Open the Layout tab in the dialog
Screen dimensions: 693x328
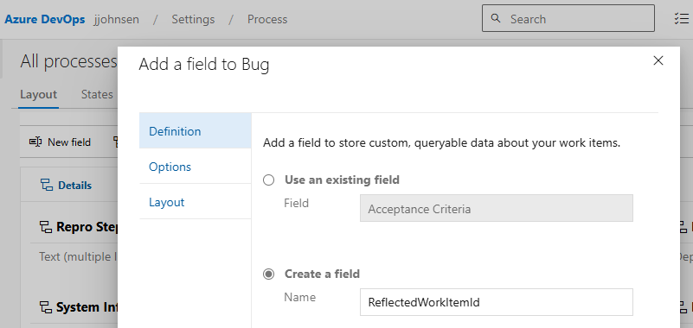click(195, 202)
